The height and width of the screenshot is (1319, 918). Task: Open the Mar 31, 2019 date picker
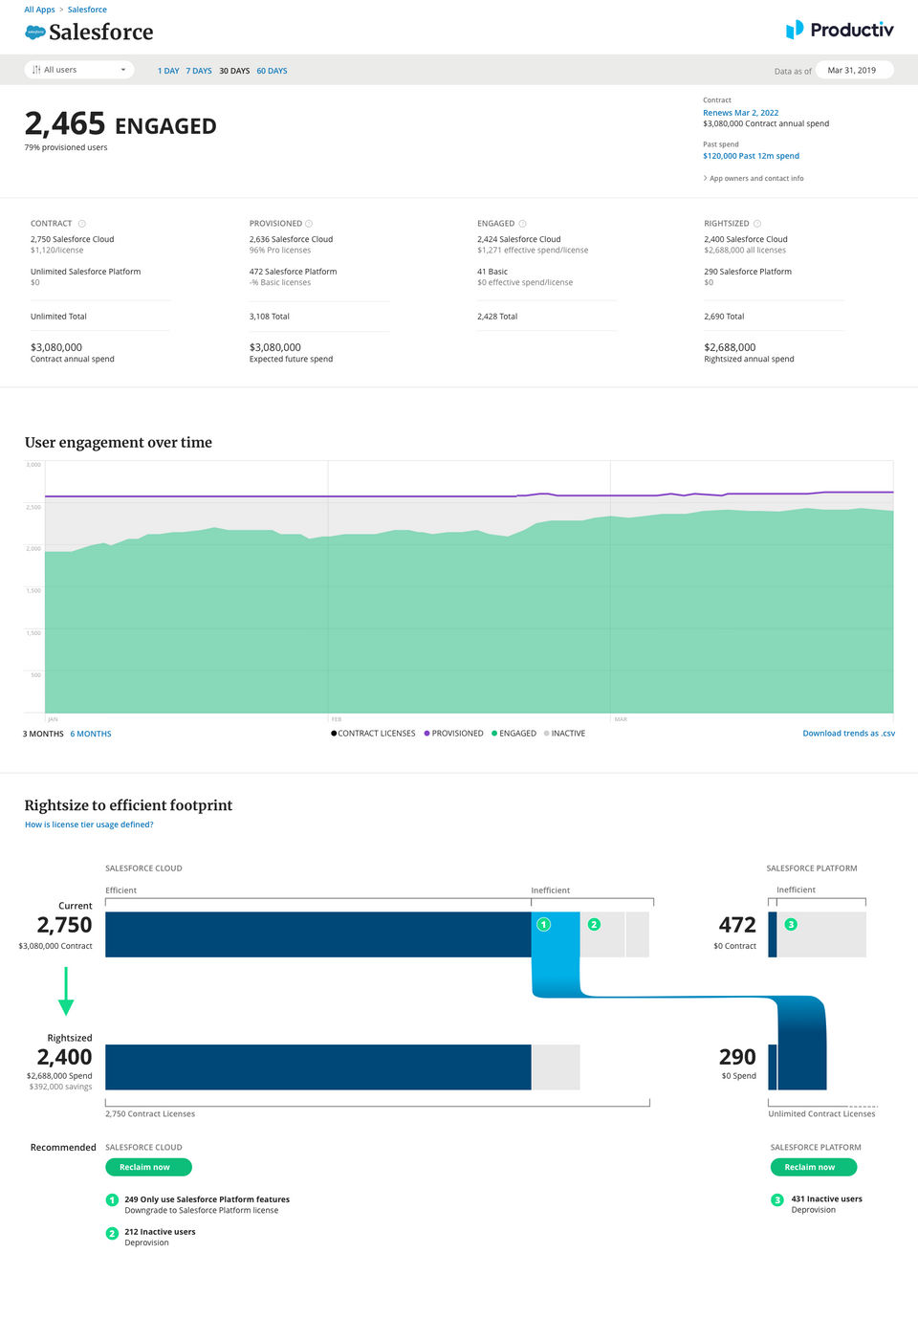854,70
